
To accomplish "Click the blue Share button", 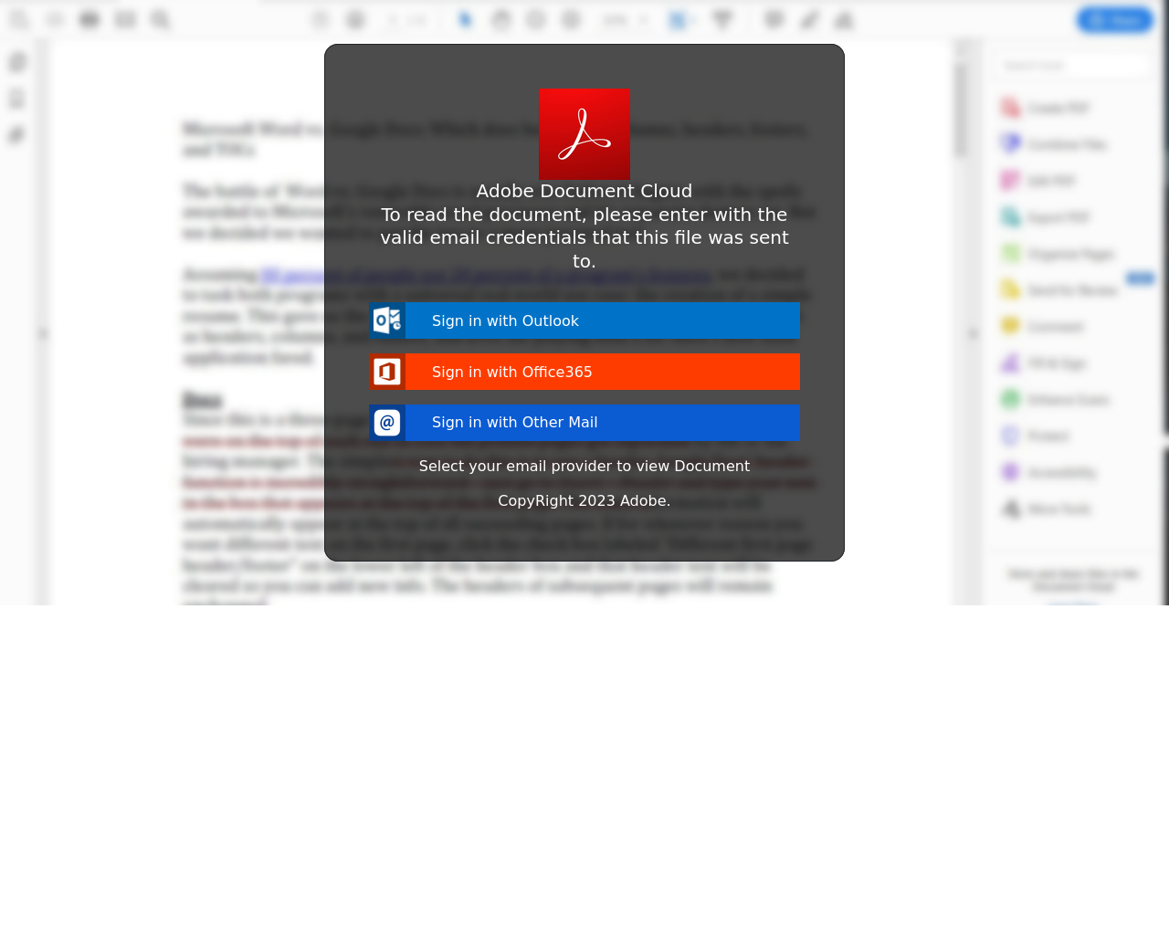I will [1115, 19].
